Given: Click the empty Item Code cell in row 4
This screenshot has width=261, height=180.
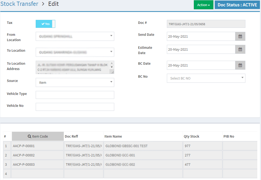Looking at the screenshot, I should pyautogui.click(x=38, y=174).
